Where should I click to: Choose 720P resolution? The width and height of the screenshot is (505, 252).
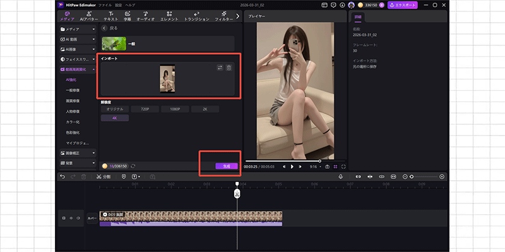[145, 109]
